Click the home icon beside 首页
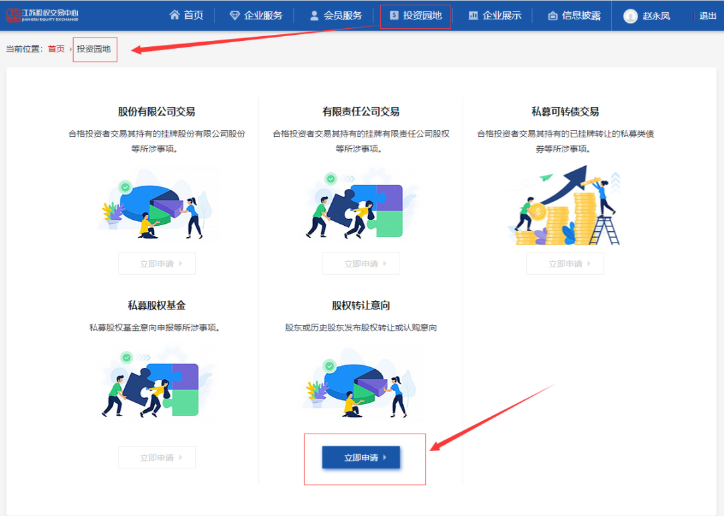The image size is (724, 516). click(x=175, y=15)
